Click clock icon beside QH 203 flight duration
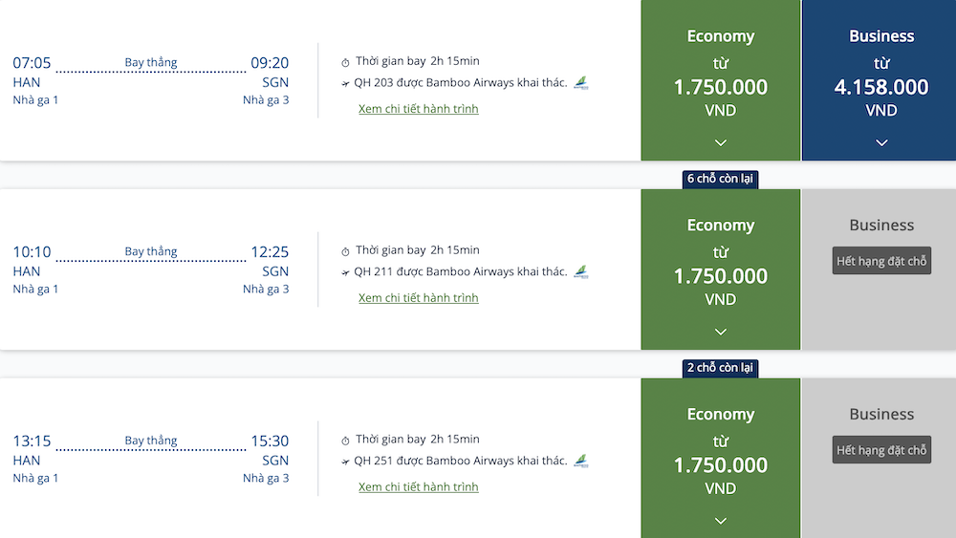Image resolution: width=956 pixels, height=538 pixels. [x=346, y=62]
